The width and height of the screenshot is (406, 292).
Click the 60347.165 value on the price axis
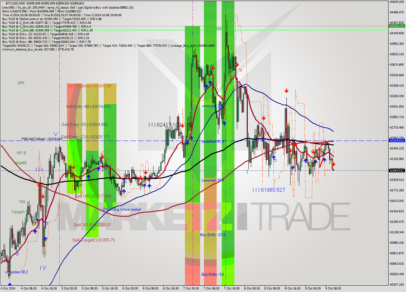(397, 284)
